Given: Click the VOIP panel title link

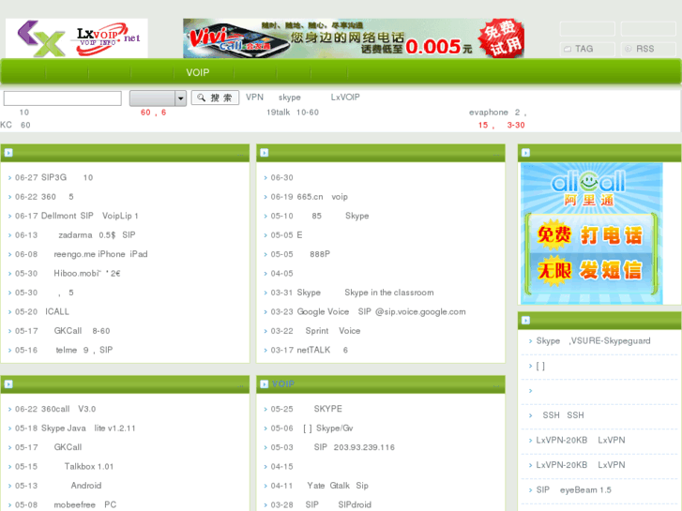Looking at the screenshot, I should (x=283, y=384).
